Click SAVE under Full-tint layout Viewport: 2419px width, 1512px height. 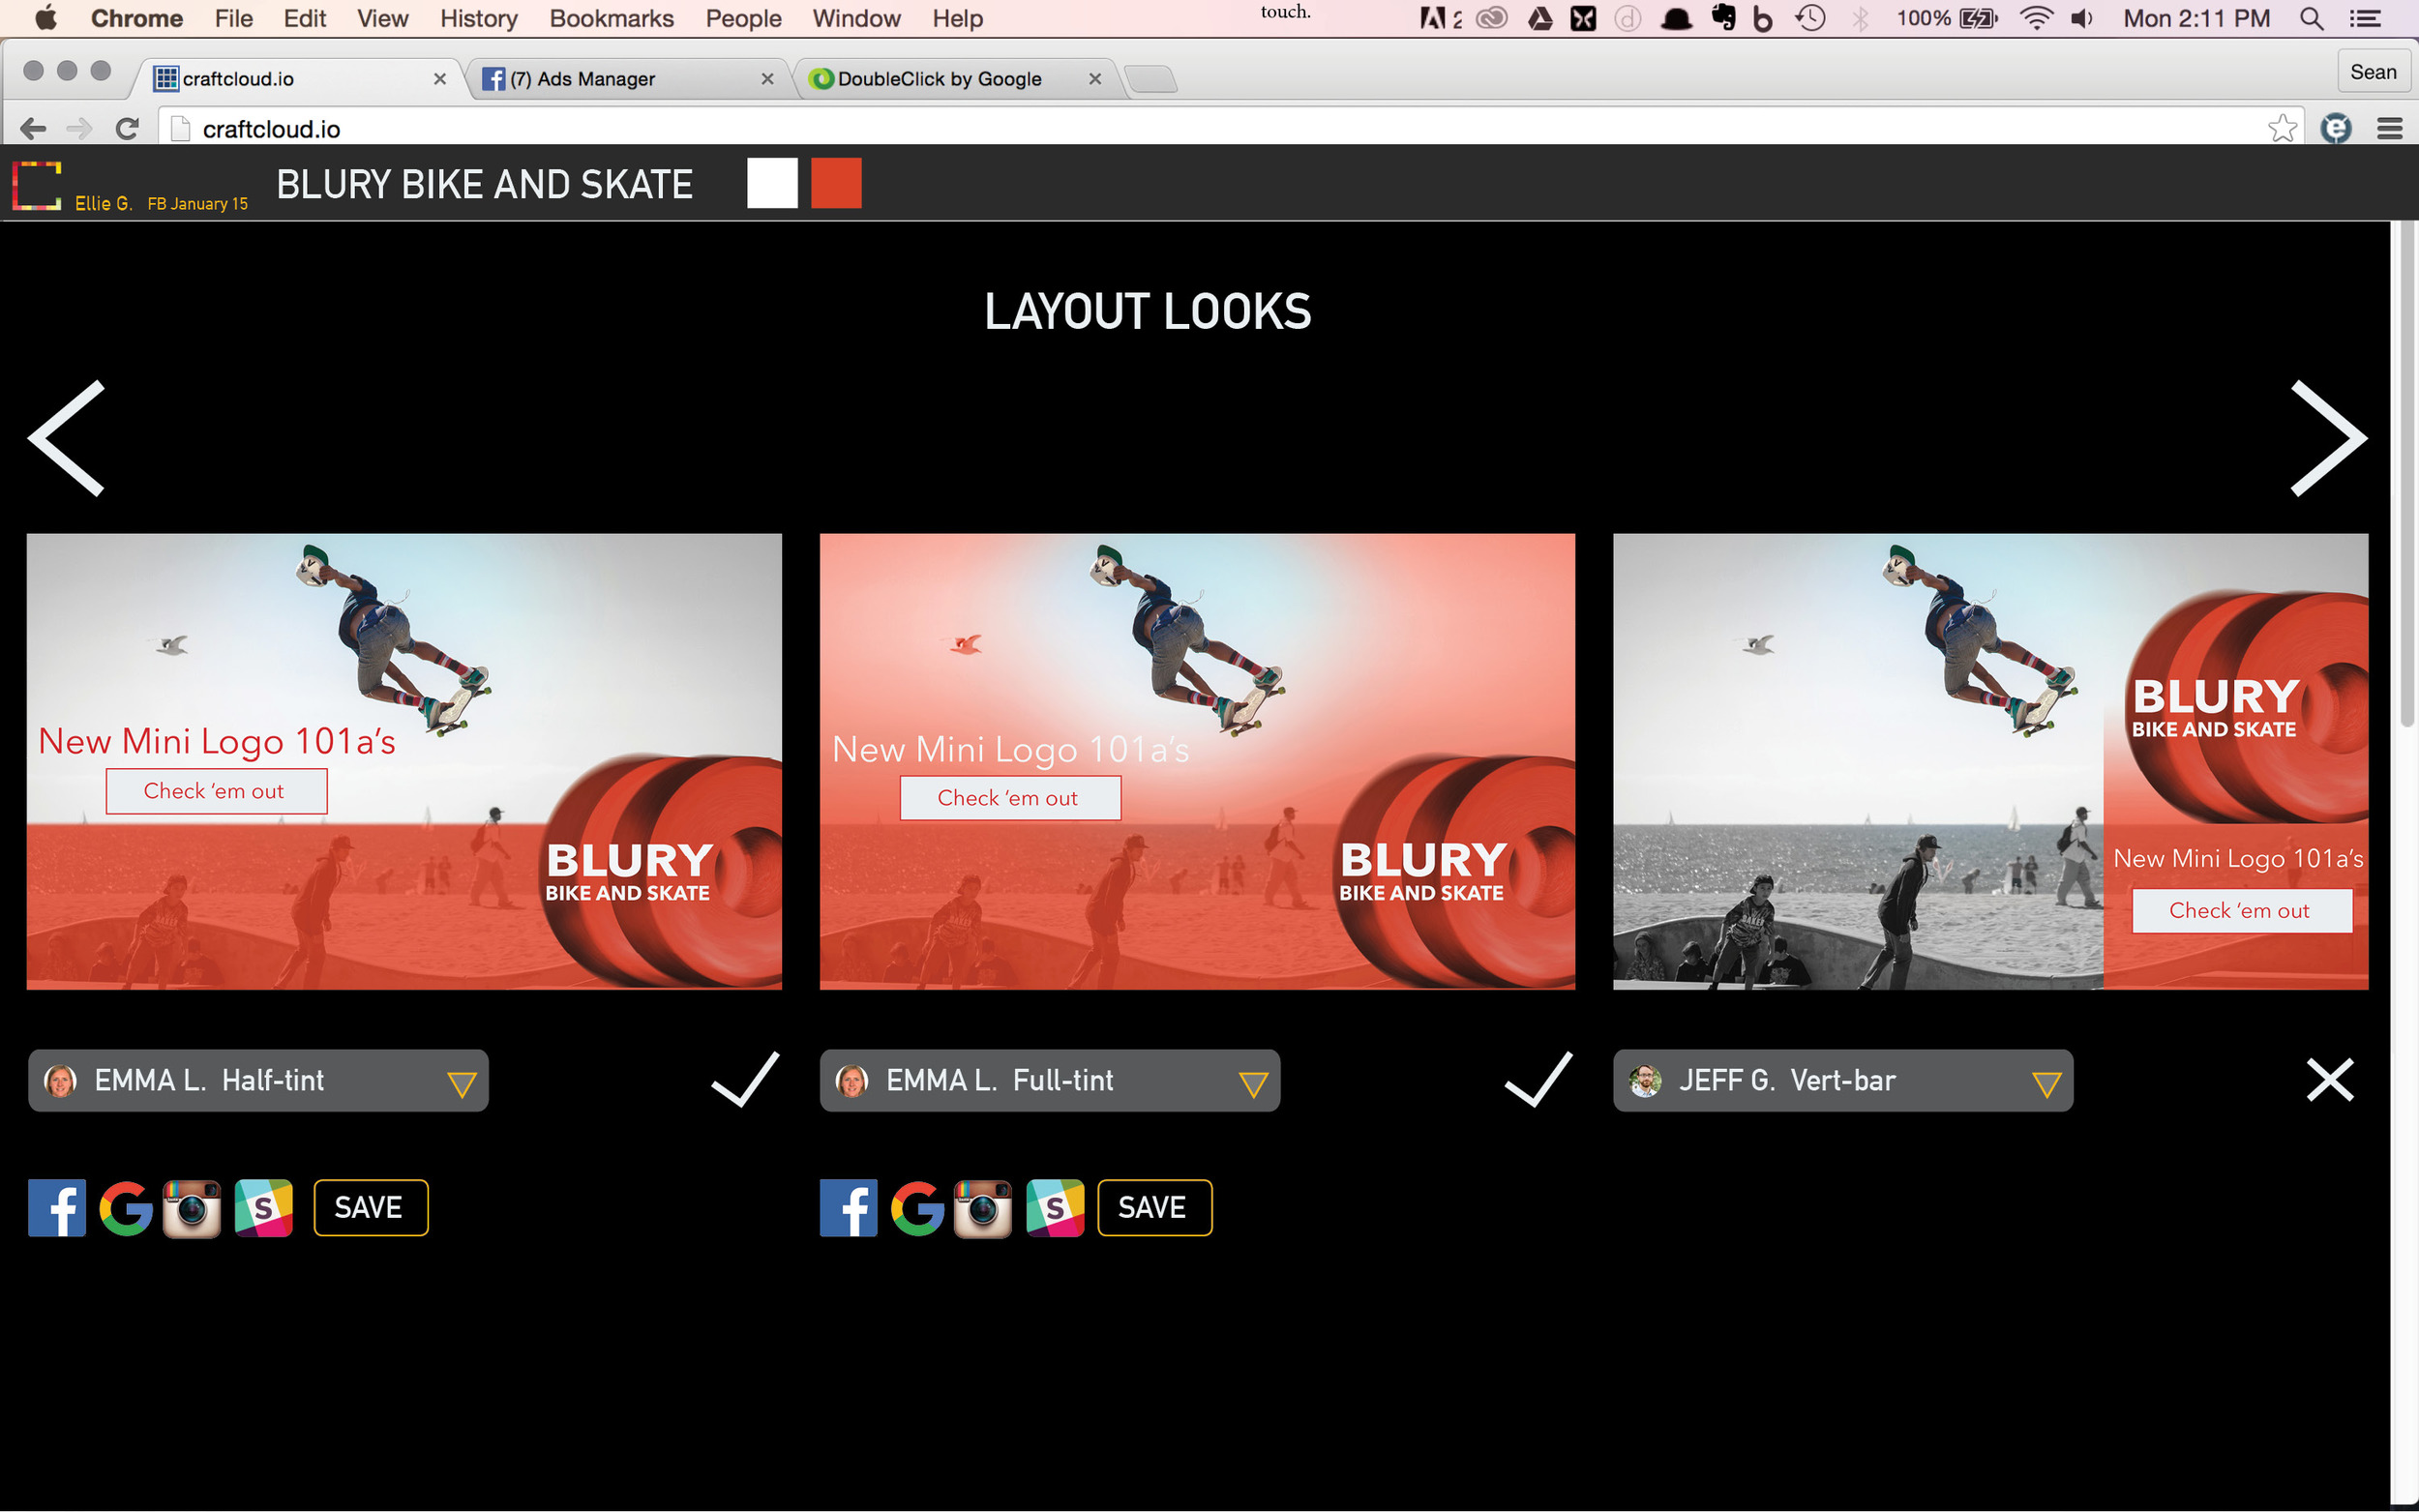(x=1154, y=1208)
